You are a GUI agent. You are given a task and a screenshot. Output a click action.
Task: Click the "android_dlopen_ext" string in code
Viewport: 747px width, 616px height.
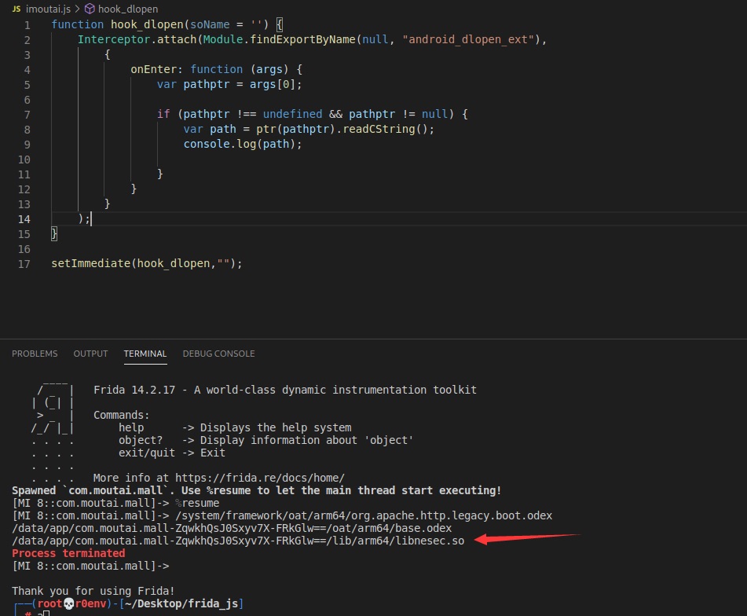coord(468,39)
